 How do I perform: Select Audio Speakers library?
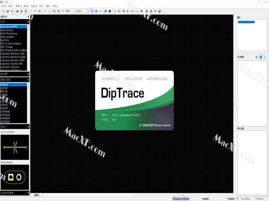(x=13, y=37)
